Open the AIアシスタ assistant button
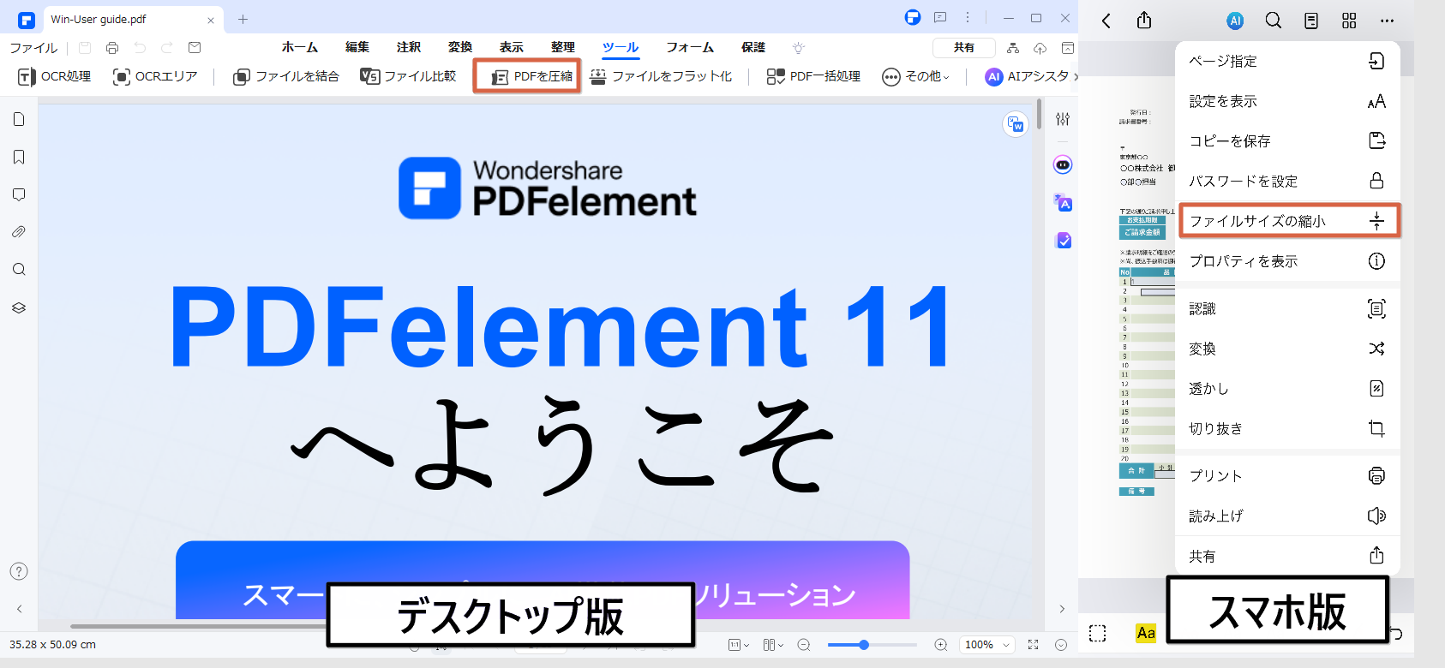This screenshot has width=1445, height=668. coord(1027,76)
